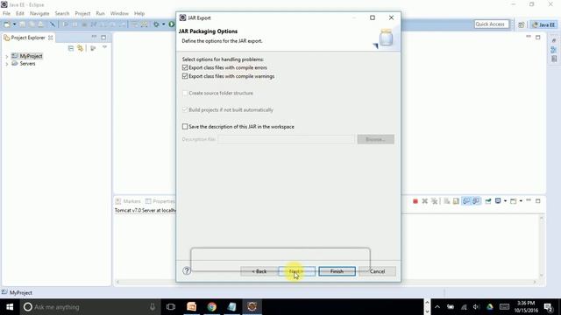This screenshot has width=561, height=315.
Task: Open Chrome from the Windows taskbar
Action: coord(212,307)
